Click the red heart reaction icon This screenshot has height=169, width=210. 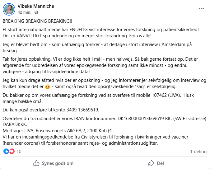coord(12,151)
